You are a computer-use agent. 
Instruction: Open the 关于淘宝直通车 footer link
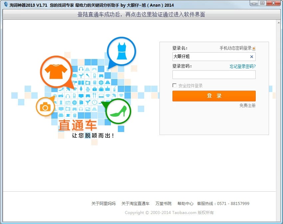tap(136, 204)
